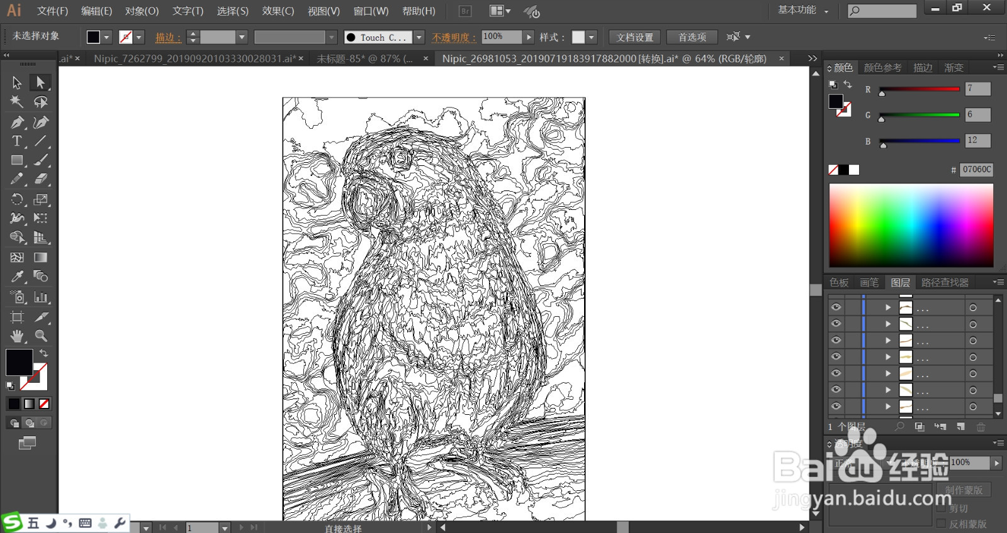Open the fill color dropdown in control bar
The height and width of the screenshot is (533, 1007).
[x=106, y=37]
